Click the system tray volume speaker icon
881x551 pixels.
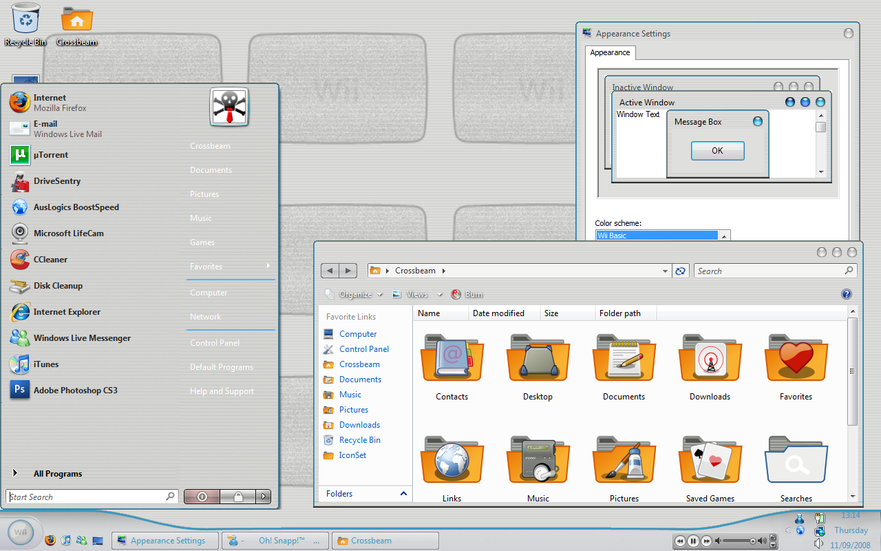tap(819, 544)
